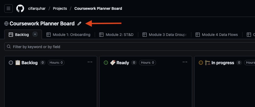
Task: Click the table icon on Module 3 tab
Action: point(145,35)
